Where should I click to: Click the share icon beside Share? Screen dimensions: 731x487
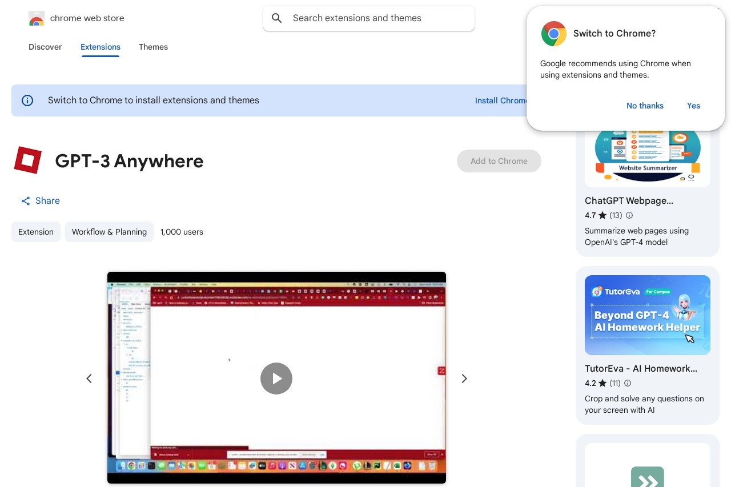coord(26,201)
